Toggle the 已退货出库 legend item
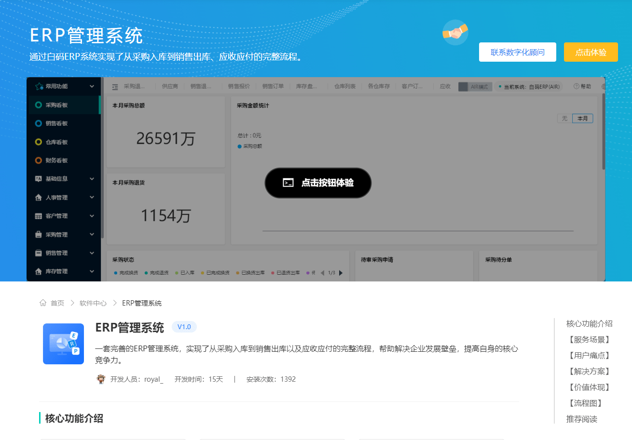 tap(286, 273)
